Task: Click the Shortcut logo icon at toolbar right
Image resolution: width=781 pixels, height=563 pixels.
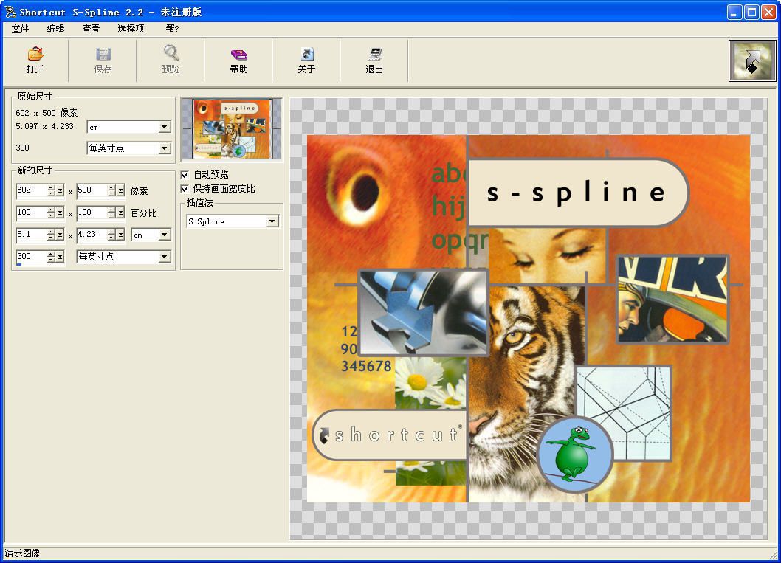Action: click(752, 61)
